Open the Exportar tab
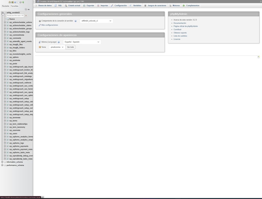Image resolution: width=262 pixels, height=199 pixels. [x=89, y=6]
